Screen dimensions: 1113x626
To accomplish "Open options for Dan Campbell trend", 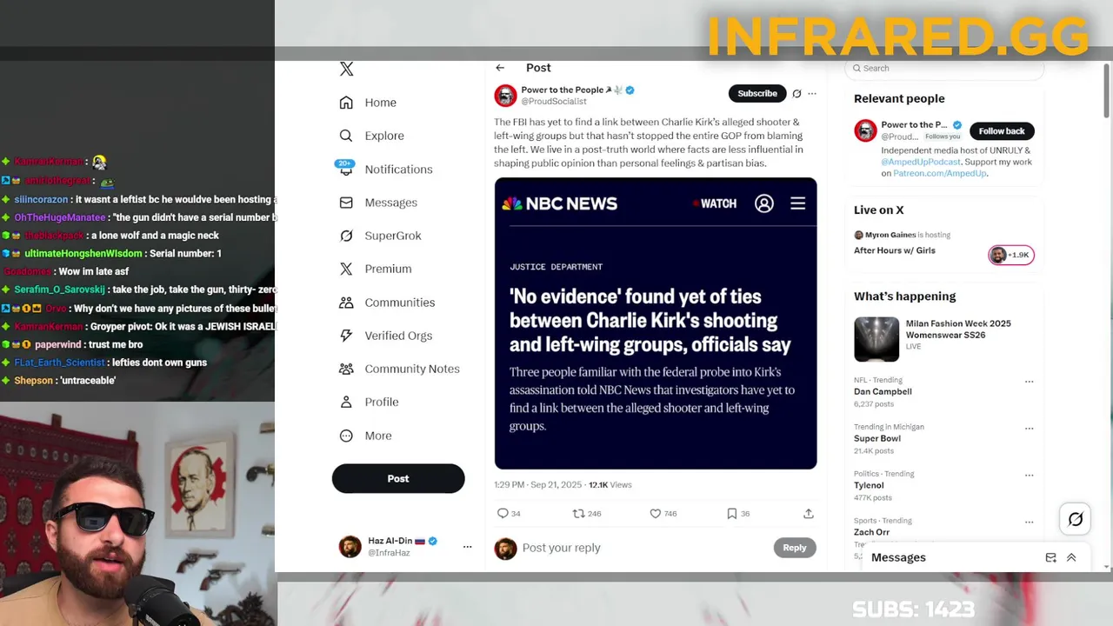I will pyautogui.click(x=1030, y=382).
